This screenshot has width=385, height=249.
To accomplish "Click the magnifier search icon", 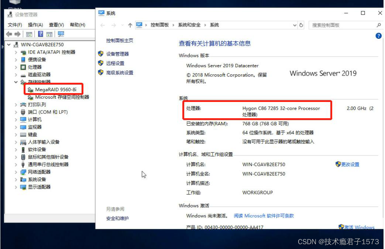I will point(379,25).
